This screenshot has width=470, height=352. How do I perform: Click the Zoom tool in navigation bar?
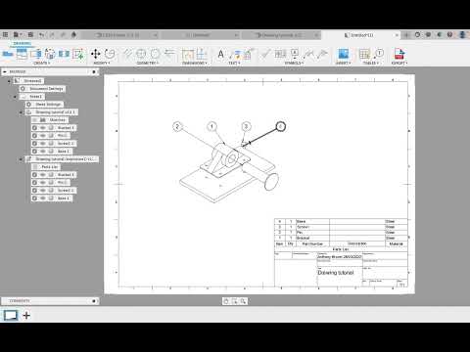243,301
